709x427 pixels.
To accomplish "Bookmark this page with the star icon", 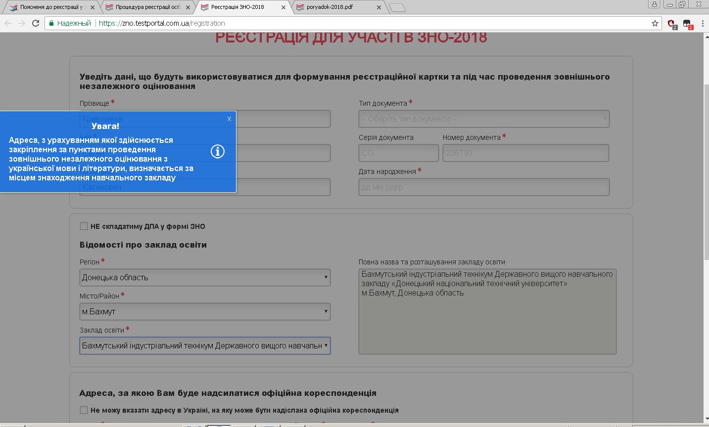I will coord(655,23).
